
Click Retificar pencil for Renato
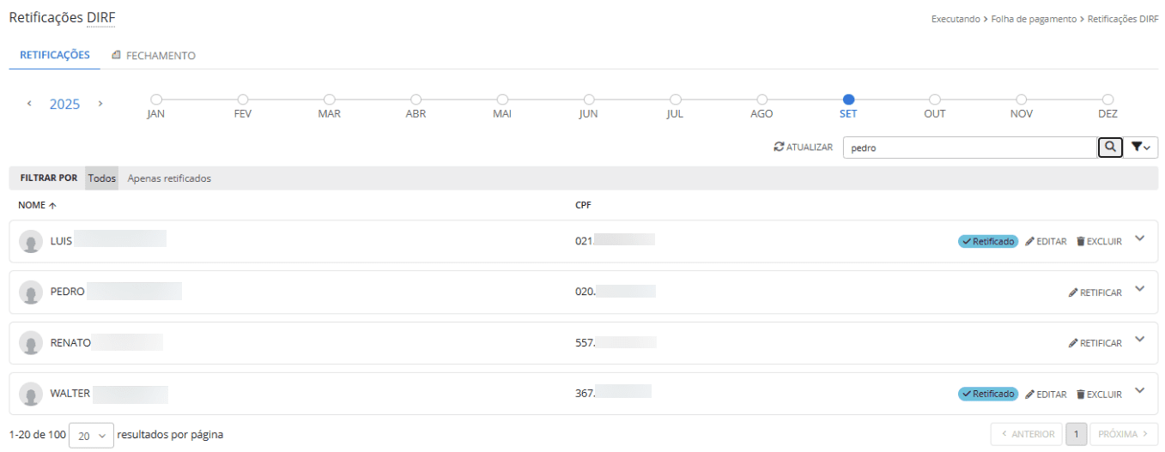pos(1073,343)
